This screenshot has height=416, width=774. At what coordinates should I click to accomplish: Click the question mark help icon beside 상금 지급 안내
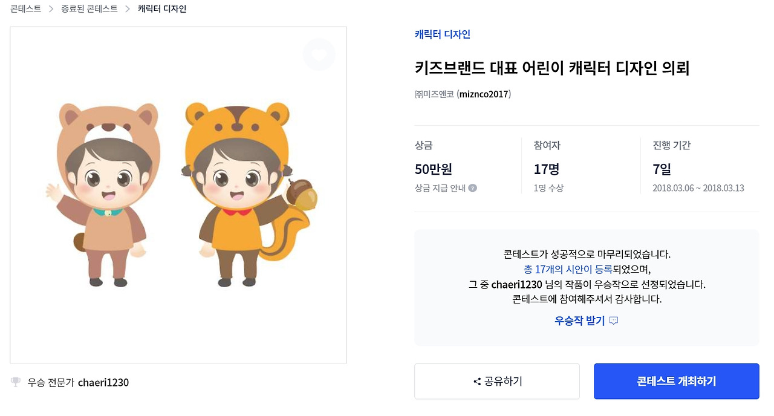click(x=473, y=188)
